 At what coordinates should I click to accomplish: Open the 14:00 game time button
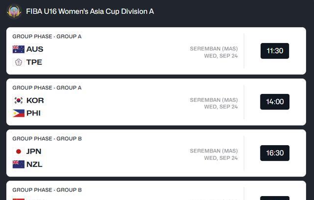pyautogui.click(x=274, y=102)
